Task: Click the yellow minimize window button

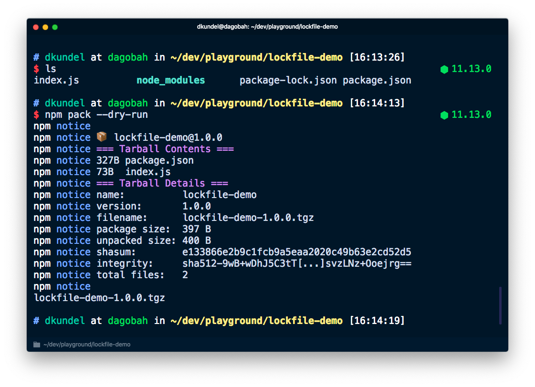Action: pos(45,27)
